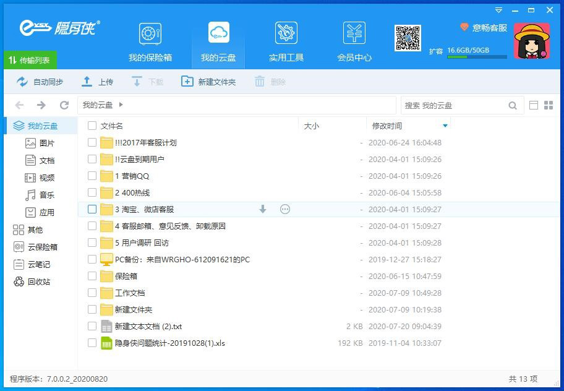This screenshot has height=391, width=564.
Task: Click the 扩容 expand storage link
Action: (x=435, y=51)
